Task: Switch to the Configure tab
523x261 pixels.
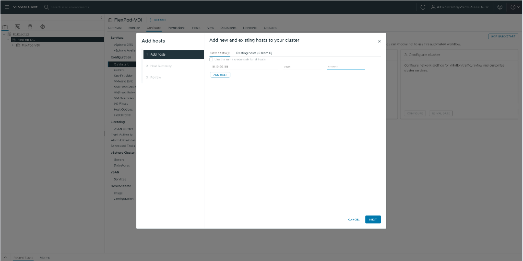Action: pos(154,28)
